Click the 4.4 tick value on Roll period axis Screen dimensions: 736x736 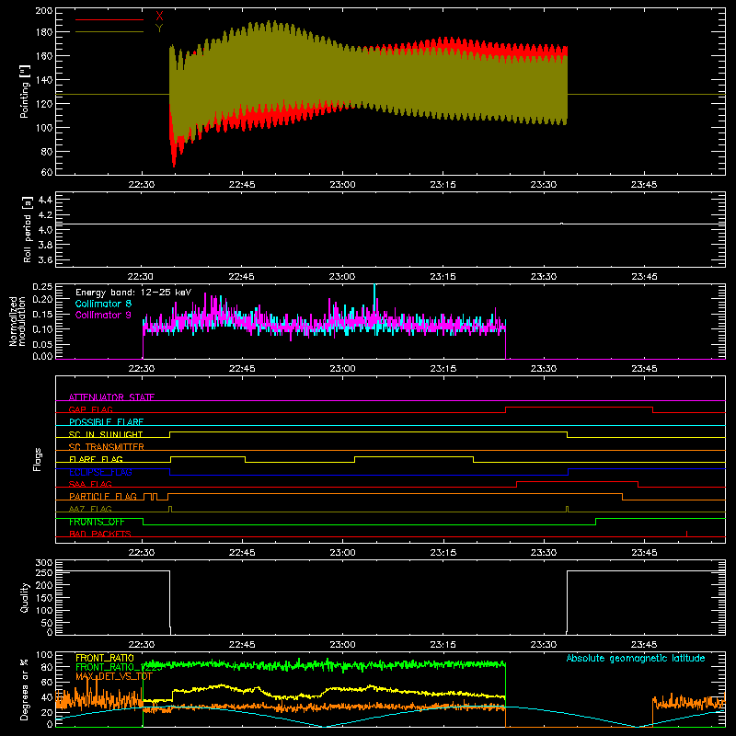click(45, 200)
